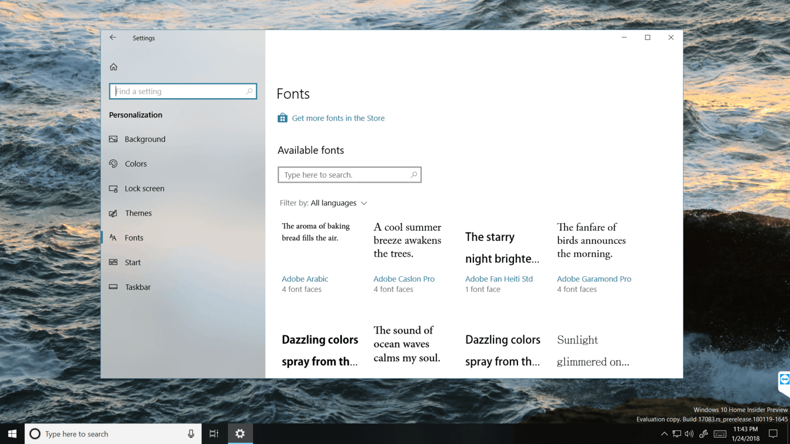Open the Lock screen settings page
This screenshot has width=790, height=444.
(x=145, y=188)
